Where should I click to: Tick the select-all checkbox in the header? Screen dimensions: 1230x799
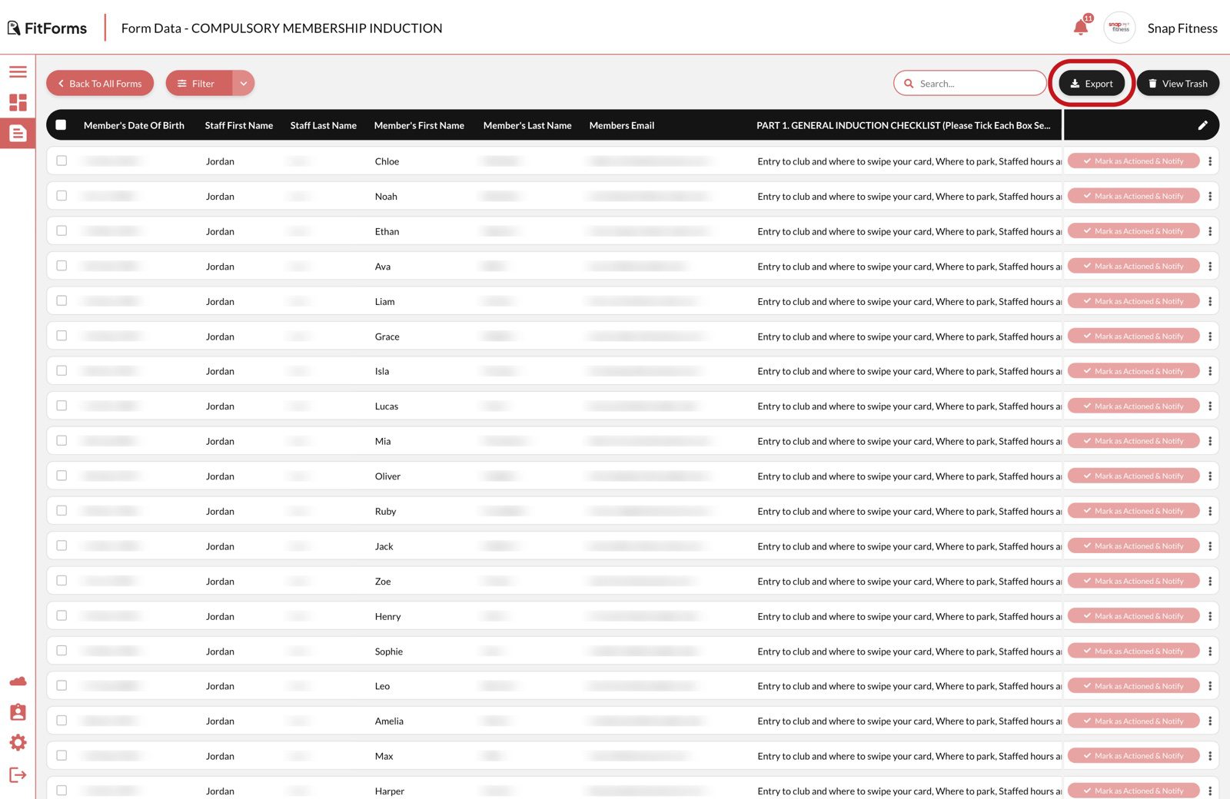[61, 124]
